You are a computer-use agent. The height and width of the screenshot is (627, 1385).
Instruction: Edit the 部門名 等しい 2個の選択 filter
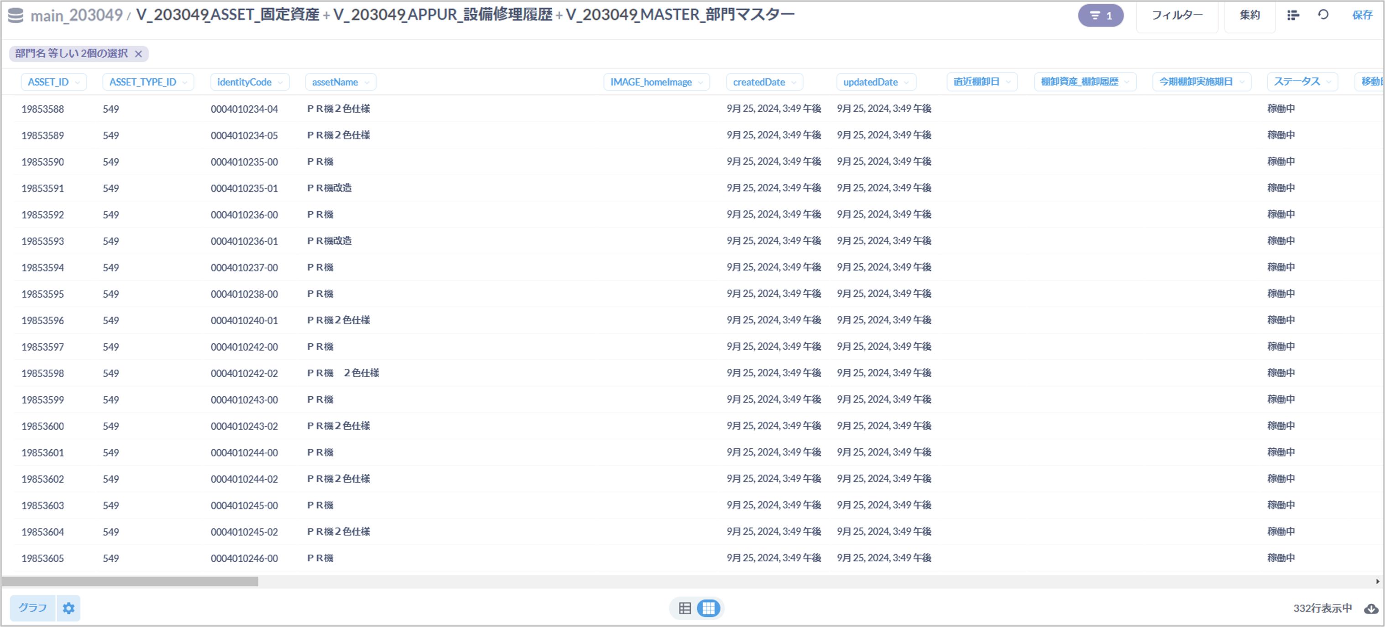(x=72, y=54)
